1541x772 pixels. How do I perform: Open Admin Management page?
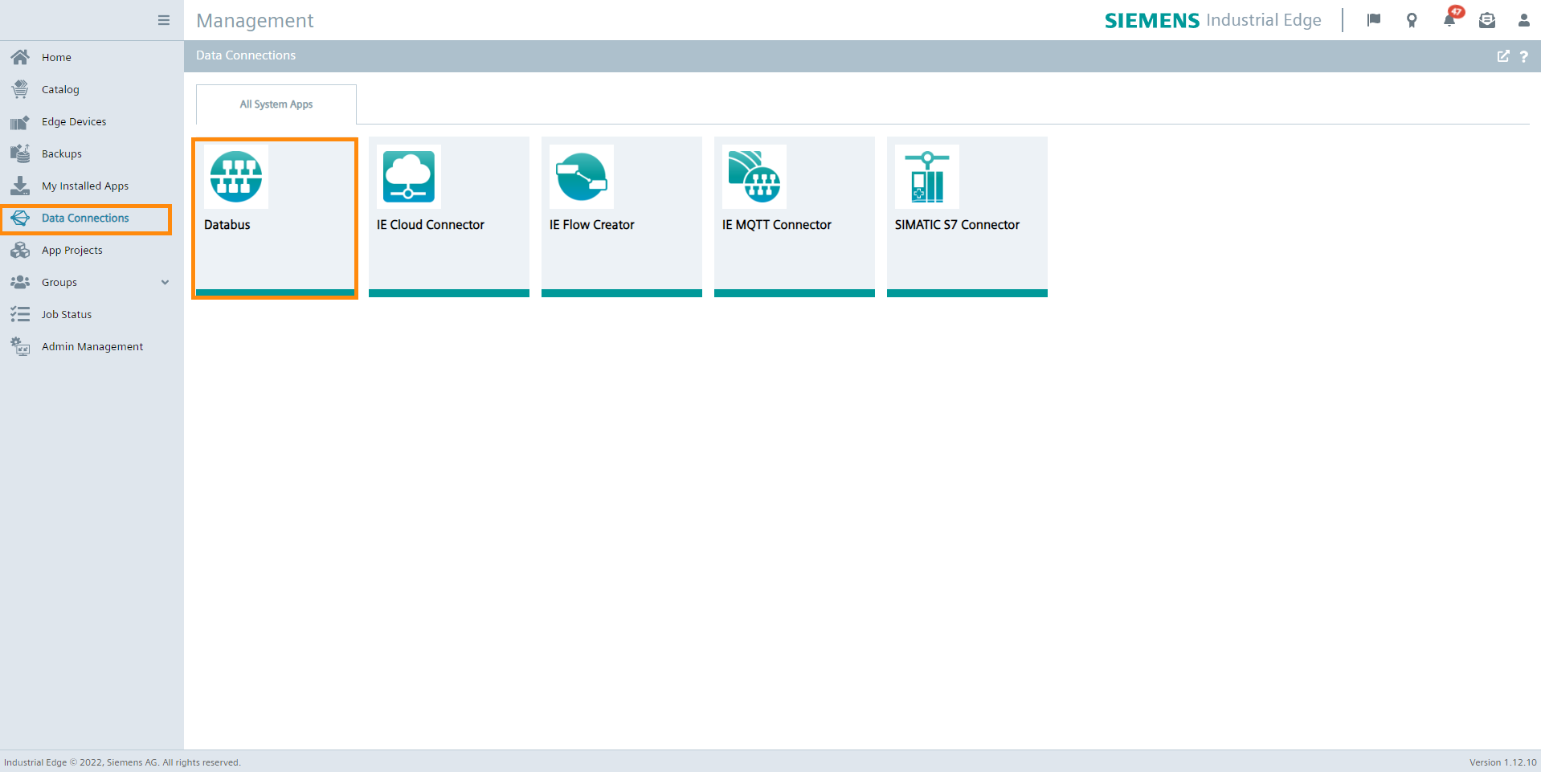(92, 346)
